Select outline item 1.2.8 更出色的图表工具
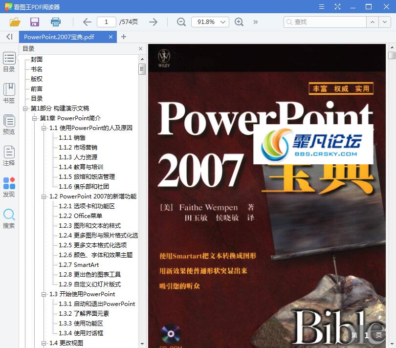Viewport: 396px width, 348px height. [90, 275]
